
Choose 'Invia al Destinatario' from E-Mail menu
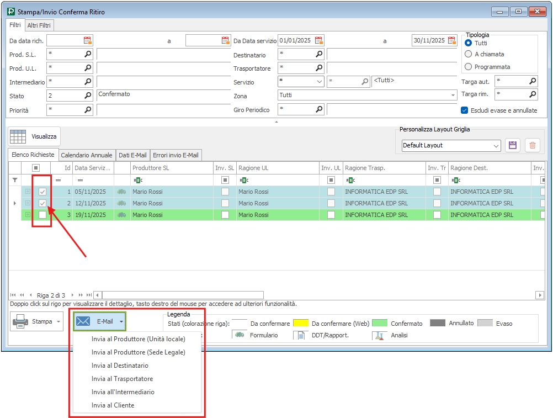tap(120, 366)
